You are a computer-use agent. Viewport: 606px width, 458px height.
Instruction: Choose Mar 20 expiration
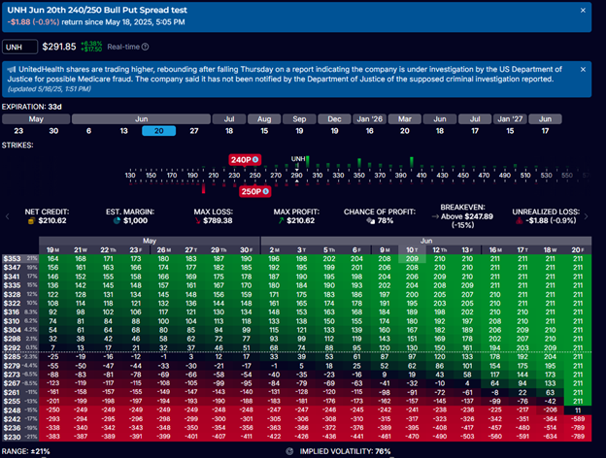[405, 131]
